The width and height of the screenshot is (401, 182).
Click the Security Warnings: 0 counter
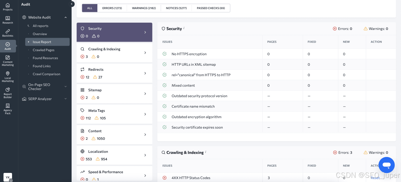pyautogui.click(x=376, y=29)
